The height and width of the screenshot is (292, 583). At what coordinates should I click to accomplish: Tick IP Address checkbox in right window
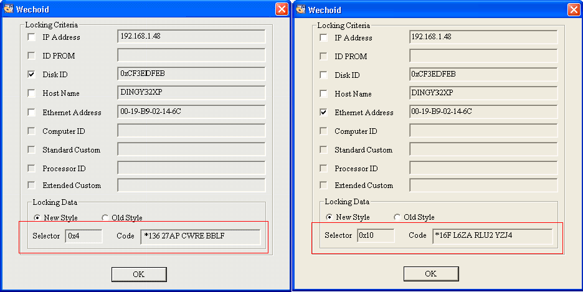[324, 38]
